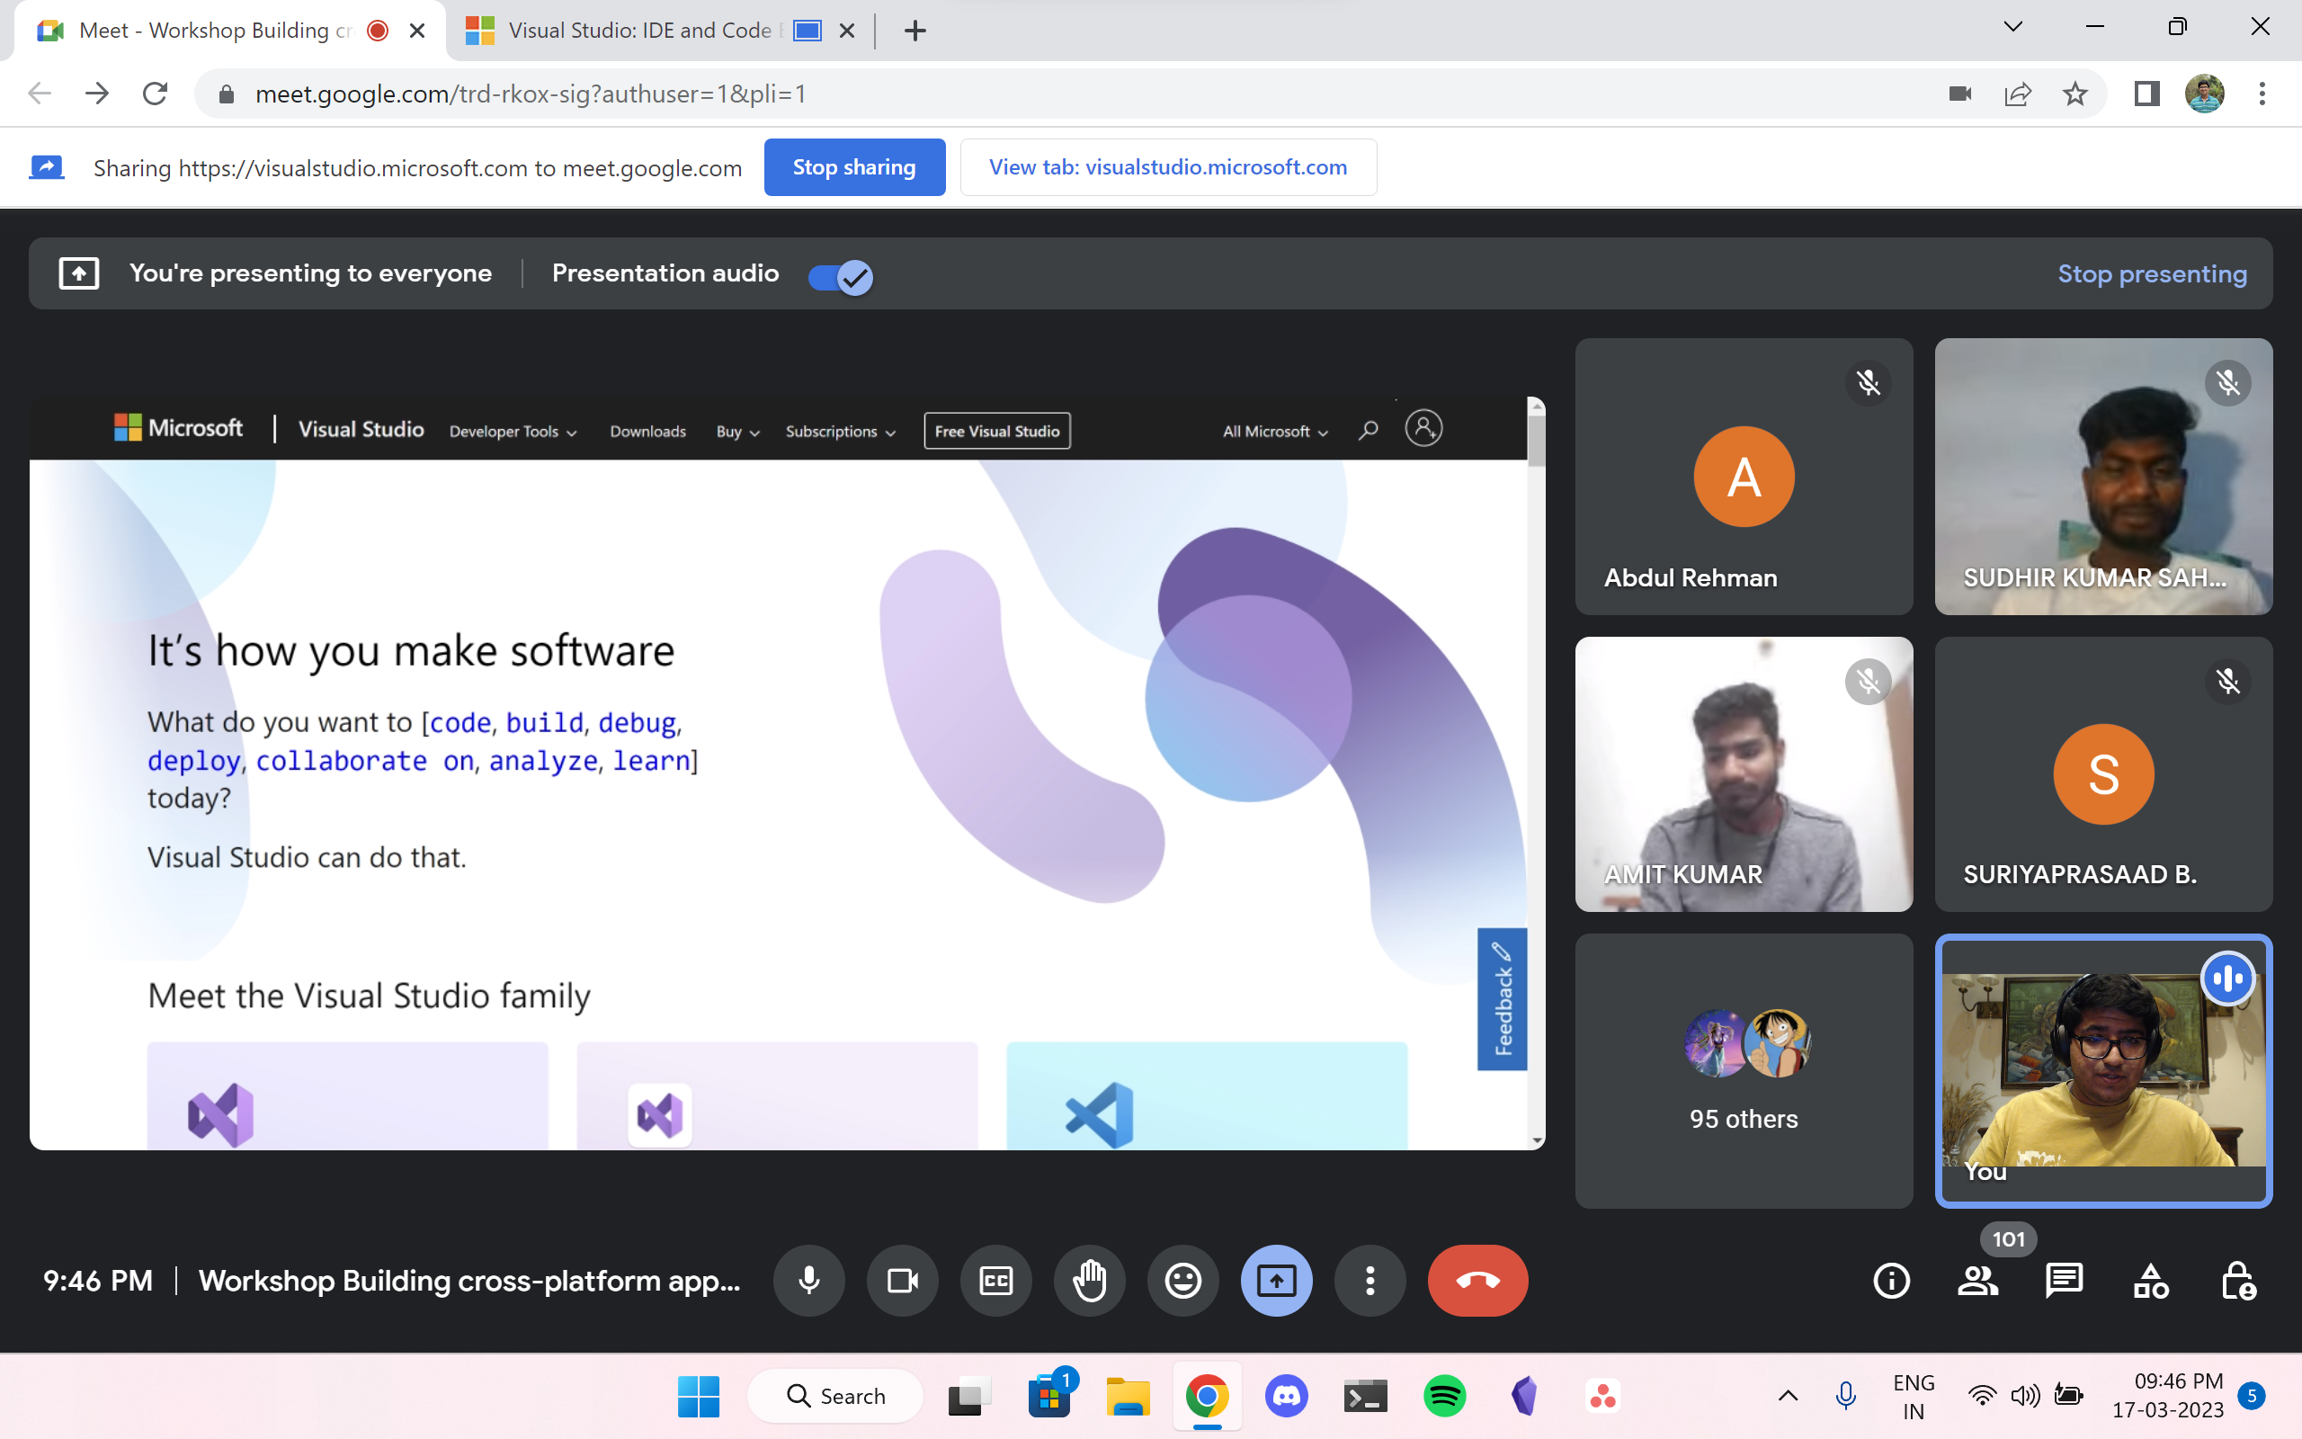
Task: Click SURIYAPRASAAD B. participant tile
Action: click(2103, 773)
